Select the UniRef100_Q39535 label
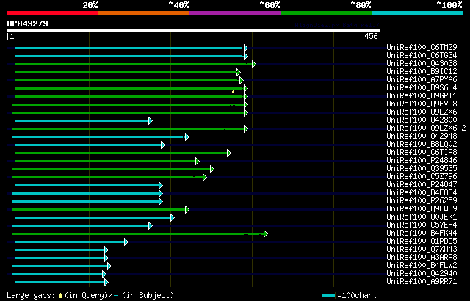This screenshot has height=301, width=470. point(422,168)
